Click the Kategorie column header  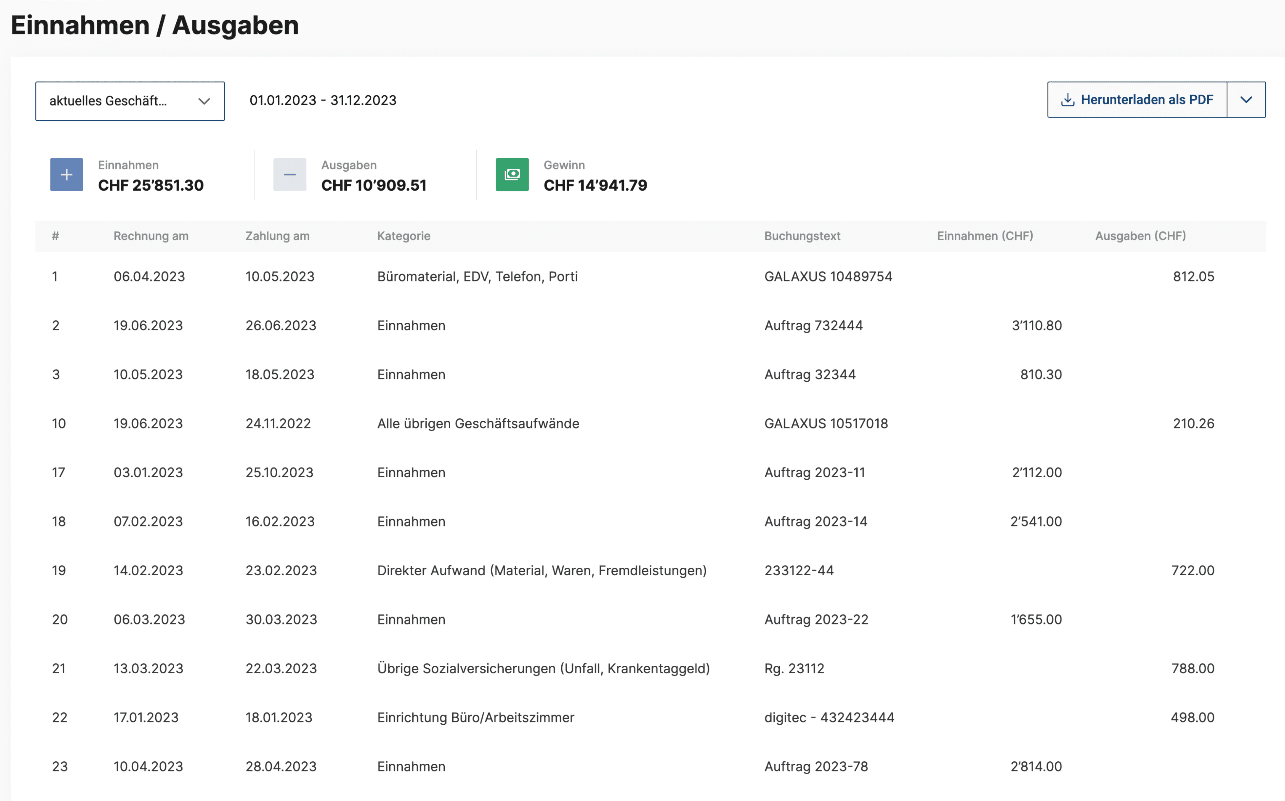403,236
